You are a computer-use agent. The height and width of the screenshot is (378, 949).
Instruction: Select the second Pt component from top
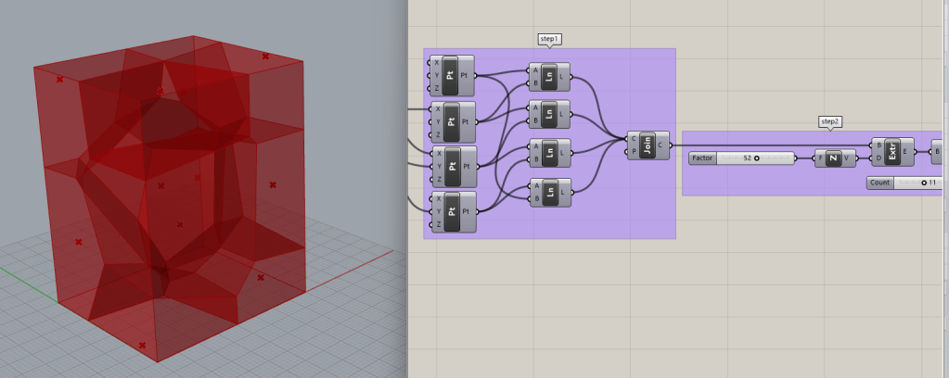(x=451, y=121)
